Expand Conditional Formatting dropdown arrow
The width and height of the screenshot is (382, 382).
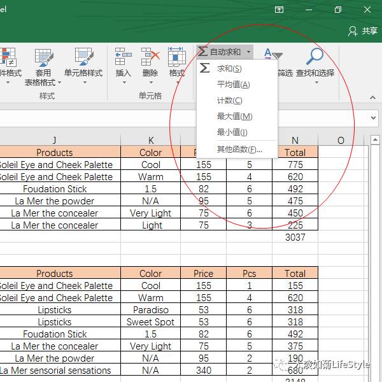(8, 83)
